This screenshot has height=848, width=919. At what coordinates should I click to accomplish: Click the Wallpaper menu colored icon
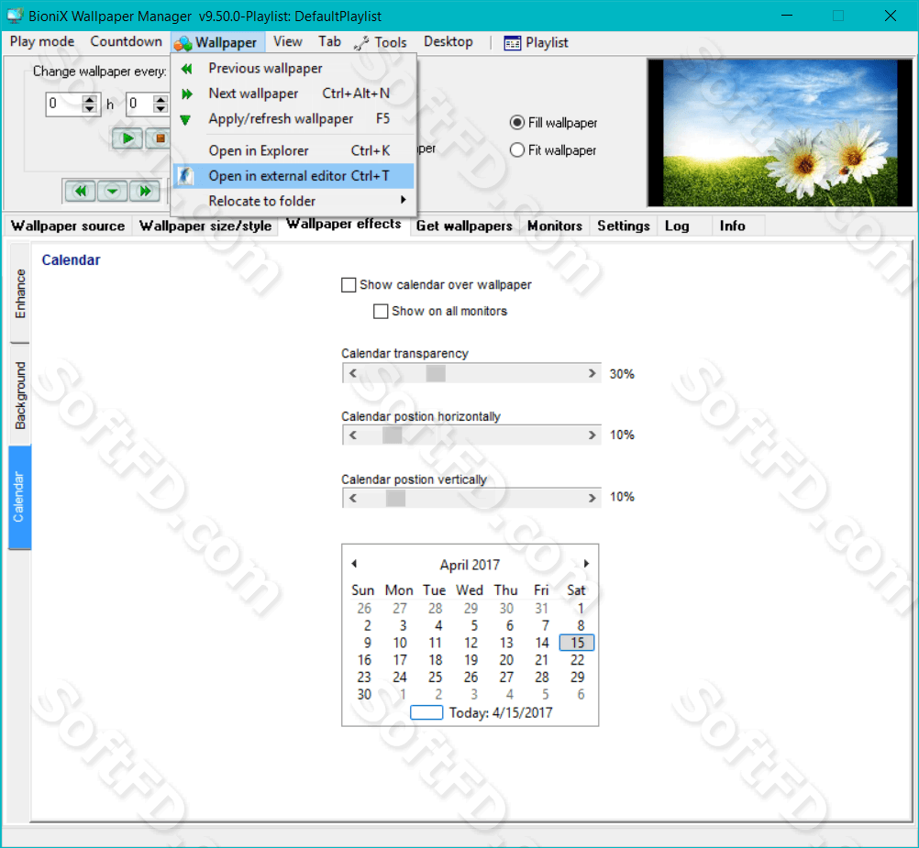[x=183, y=43]
